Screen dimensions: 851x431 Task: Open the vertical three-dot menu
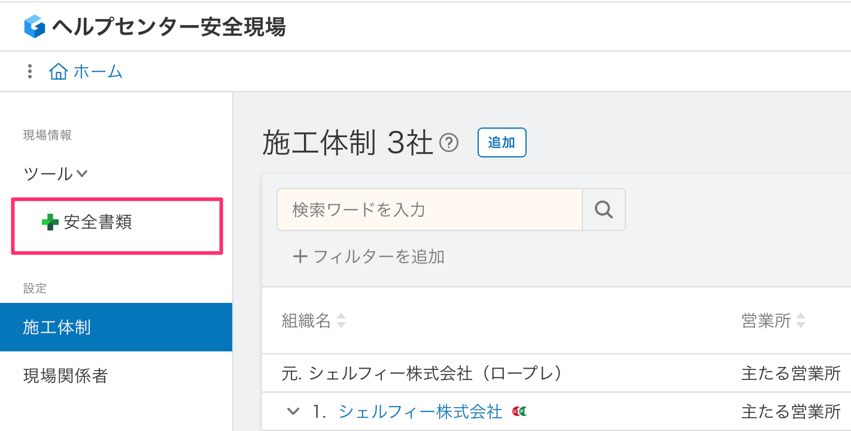pos(30,72)
